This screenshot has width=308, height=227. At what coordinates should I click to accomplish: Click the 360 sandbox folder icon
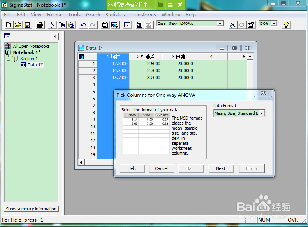click(x=170, y=5)
